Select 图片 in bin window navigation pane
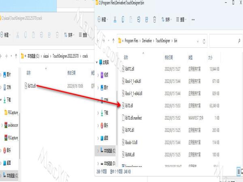The width and height of the screenshot is (243, 182). [106, 88]
